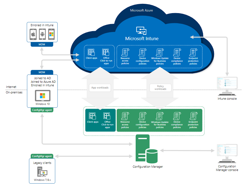The width and height of the screenshot is (245, 189).
Task: Click the Configuration Manager caption under the server
Action: tap(148, 167)
